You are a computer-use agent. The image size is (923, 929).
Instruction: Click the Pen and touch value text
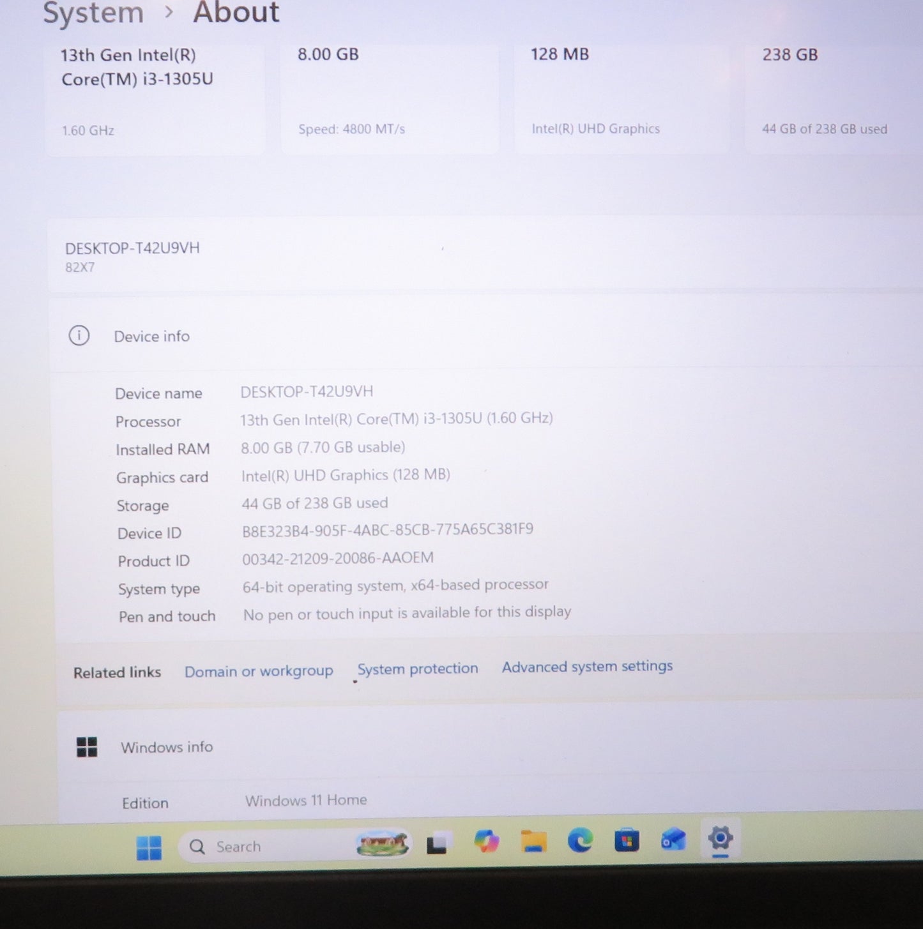coord(407,613)
